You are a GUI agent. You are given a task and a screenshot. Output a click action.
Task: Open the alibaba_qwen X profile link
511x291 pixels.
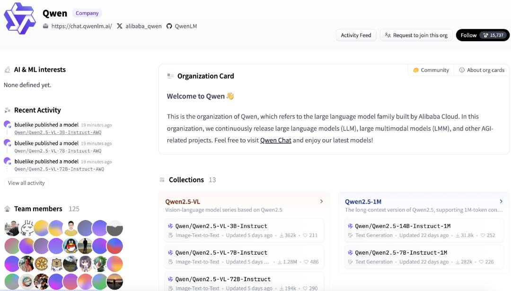tap(143, 26)
